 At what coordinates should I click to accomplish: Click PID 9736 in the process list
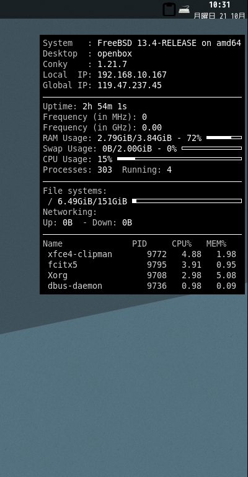(157, 286)
